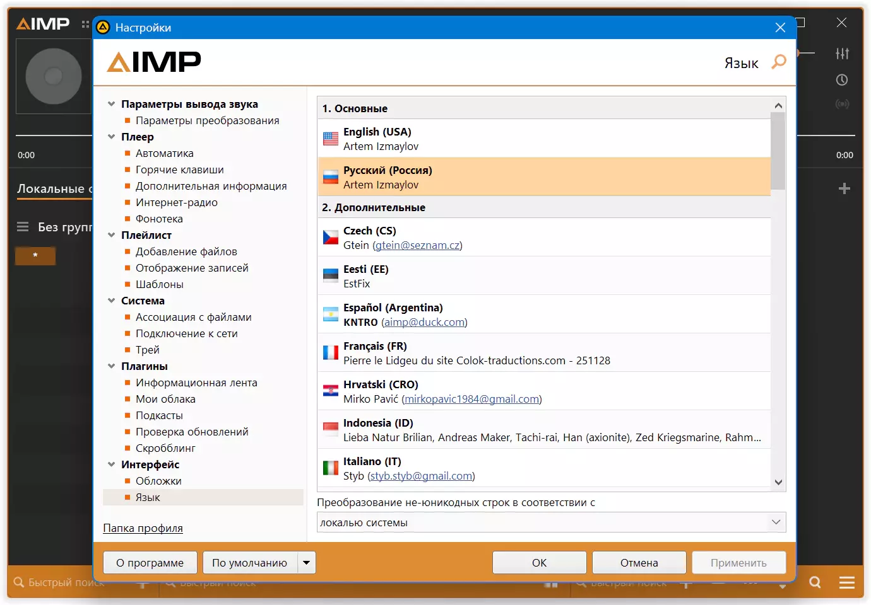Click the radio-waves icon in AIMP player
871x605 pixels.
coord(842,104)
